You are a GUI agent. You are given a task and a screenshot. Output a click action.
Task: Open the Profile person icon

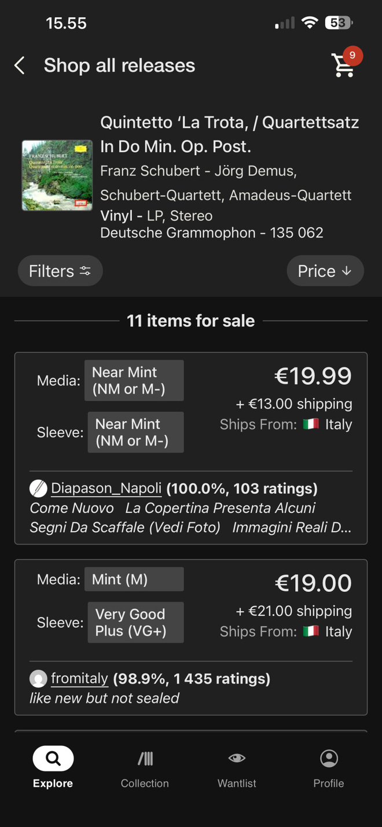point(329,758)
